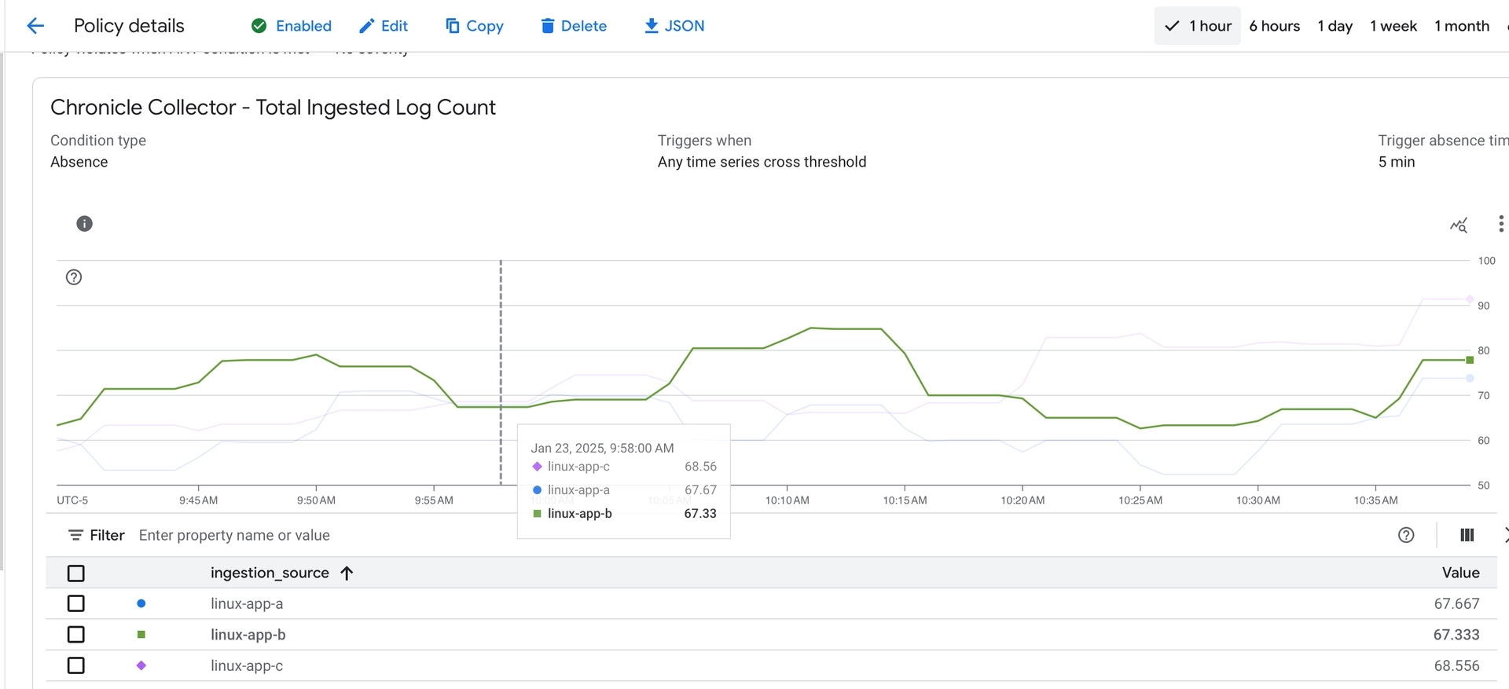
Task: Go back using the left arrow
Action: point(35,26)
